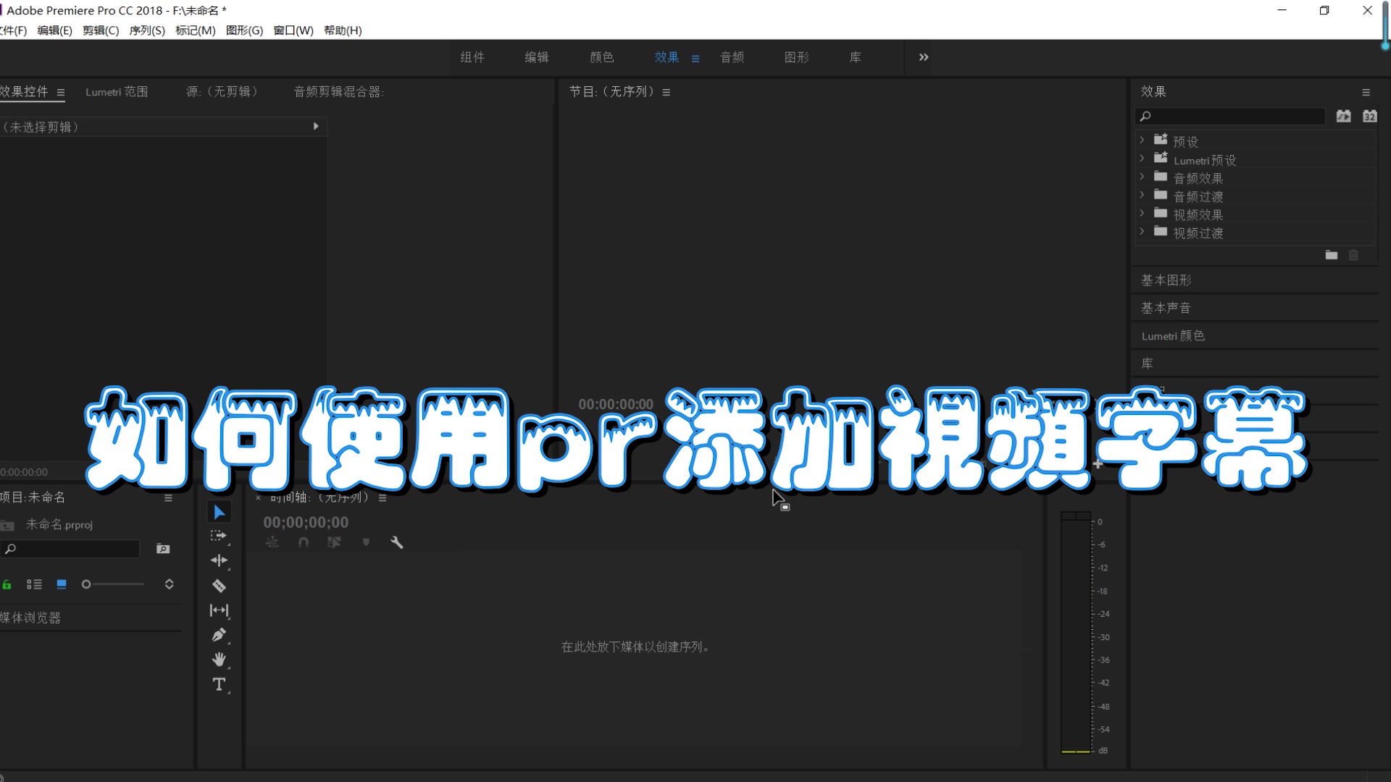
Task: Toggle snap in the timeline
Action: (304, 542)
